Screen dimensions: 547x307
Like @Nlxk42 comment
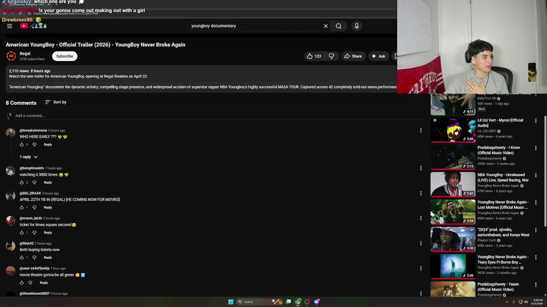tap(22, 258)
